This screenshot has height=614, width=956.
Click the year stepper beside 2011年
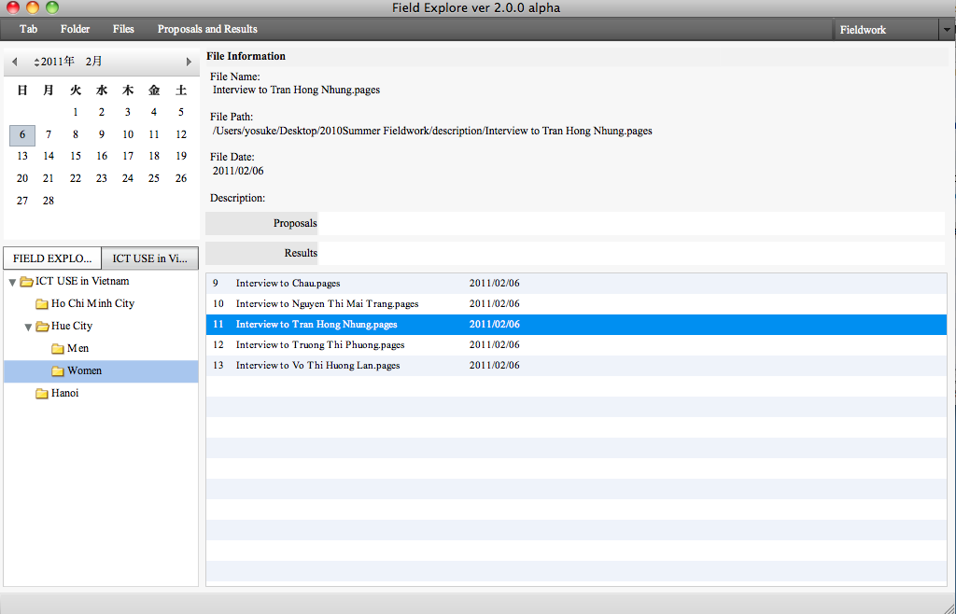click(36, 62)
